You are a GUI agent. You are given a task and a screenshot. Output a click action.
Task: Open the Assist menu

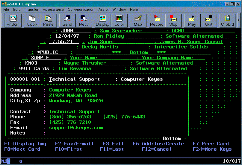click(103, 10)
